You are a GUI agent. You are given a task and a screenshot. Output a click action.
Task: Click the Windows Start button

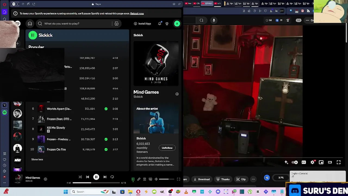click(x=66, y=192)
